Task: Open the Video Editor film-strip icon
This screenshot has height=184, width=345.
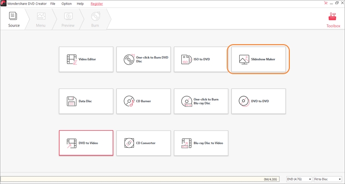Action: pos(72,59)
